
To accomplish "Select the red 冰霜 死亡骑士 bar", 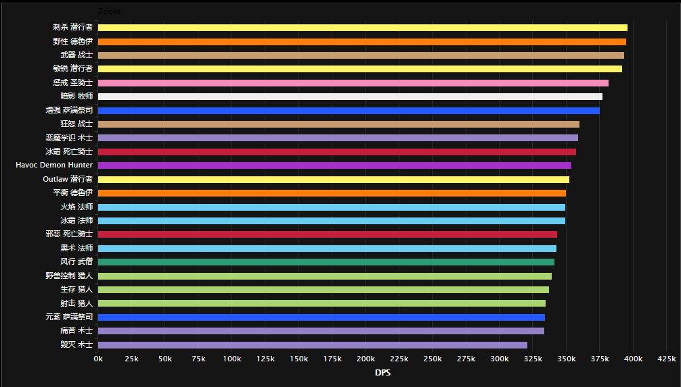I will pos(337,152).
